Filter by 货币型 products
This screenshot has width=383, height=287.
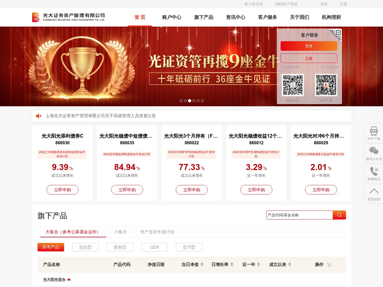point(189,247)
